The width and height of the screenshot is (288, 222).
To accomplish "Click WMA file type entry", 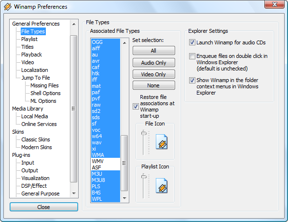I will coord(106,155).
